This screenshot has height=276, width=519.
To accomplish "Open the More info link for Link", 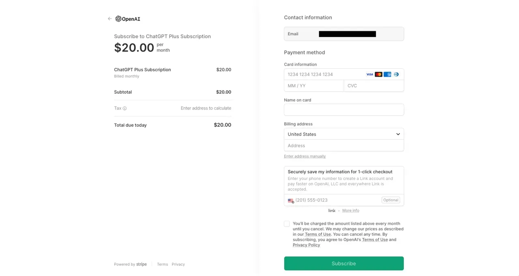I will click(x=351, y=211).
